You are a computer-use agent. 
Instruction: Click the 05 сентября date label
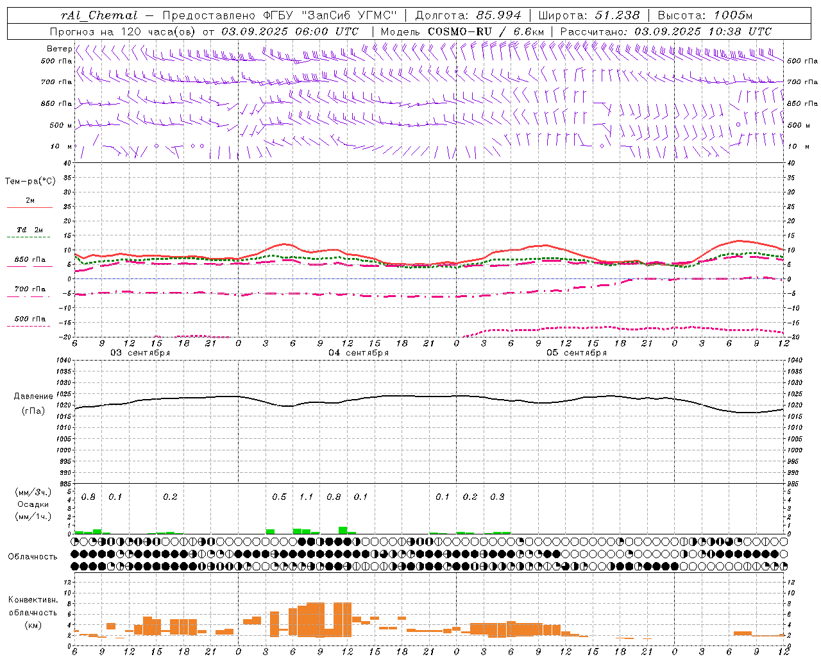click(577, 353)
